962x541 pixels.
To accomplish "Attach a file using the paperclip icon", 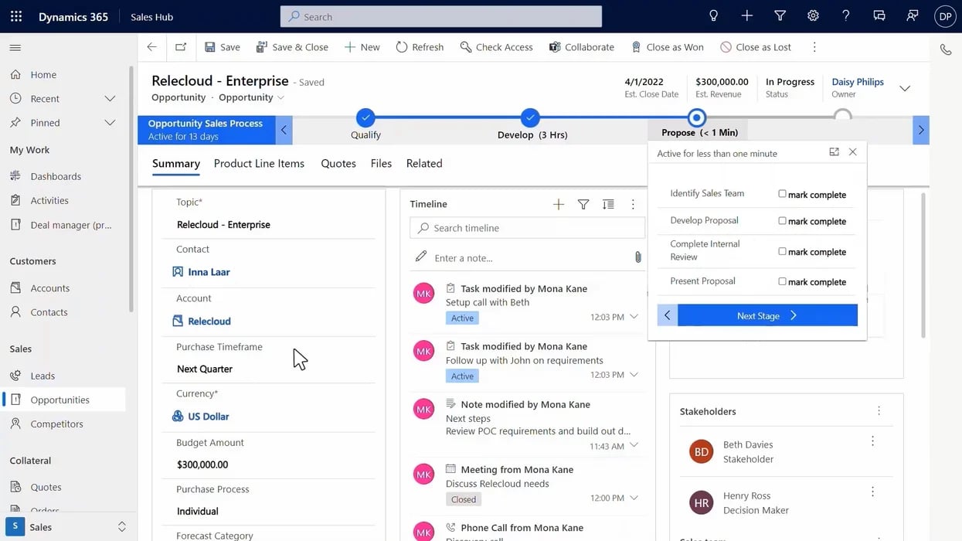I will point(638,256).
